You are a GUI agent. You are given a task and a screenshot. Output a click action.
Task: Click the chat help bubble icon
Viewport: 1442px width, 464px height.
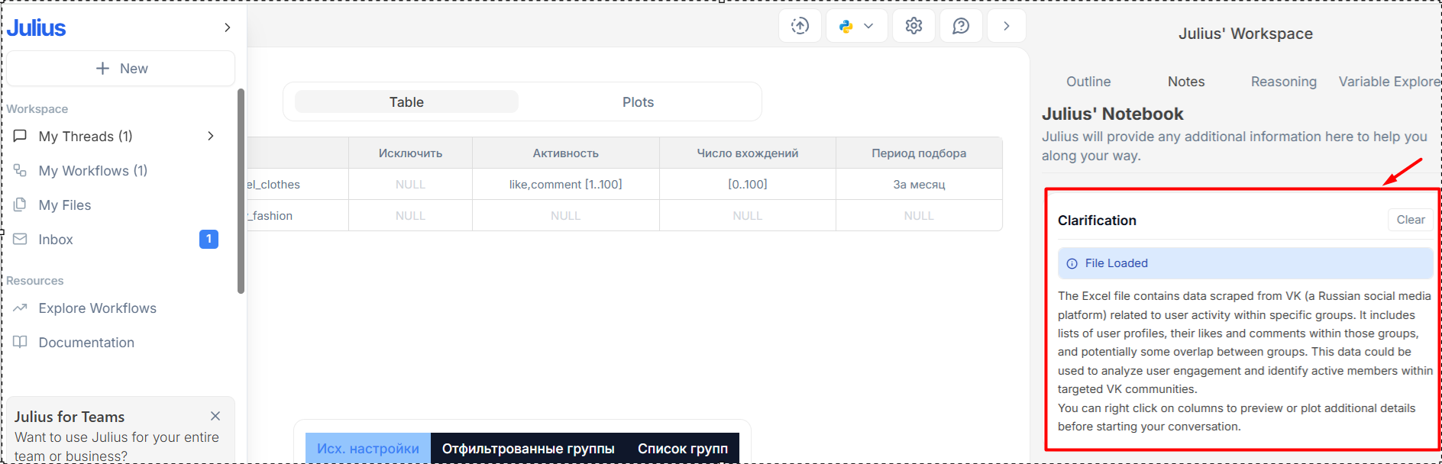[x=961, y=26]
